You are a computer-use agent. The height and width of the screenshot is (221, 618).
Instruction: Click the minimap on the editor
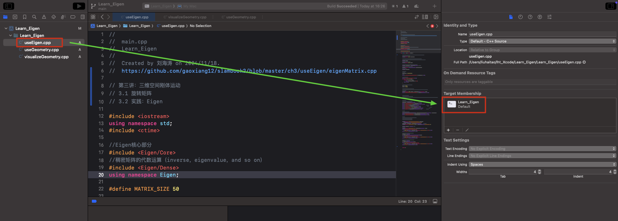[418, 113]
